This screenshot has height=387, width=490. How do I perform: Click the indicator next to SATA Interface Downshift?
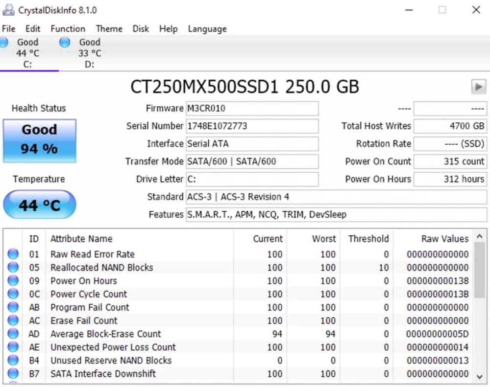pos(13,373)
